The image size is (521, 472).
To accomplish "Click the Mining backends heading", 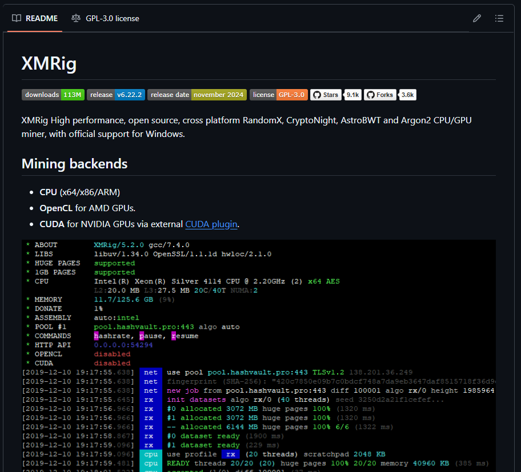I will [x=74, y=164].
